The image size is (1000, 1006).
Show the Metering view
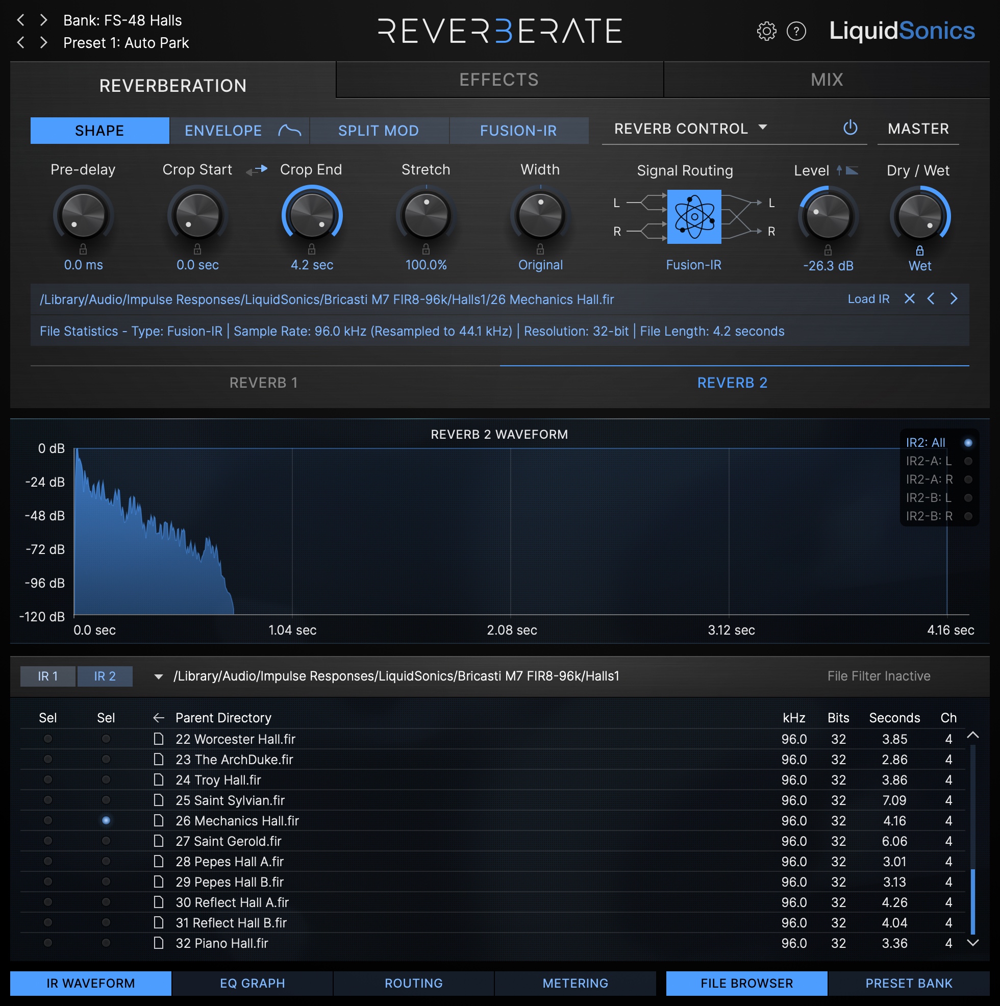pyautogui.click(x=575, y=983)
